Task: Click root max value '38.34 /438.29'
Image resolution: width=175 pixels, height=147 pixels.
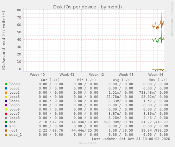Action: [x=155, y=131]
